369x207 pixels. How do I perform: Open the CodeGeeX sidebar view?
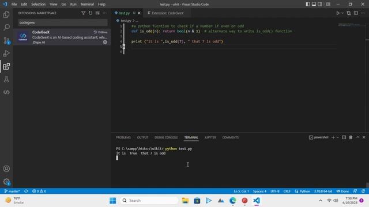(6, 92)
